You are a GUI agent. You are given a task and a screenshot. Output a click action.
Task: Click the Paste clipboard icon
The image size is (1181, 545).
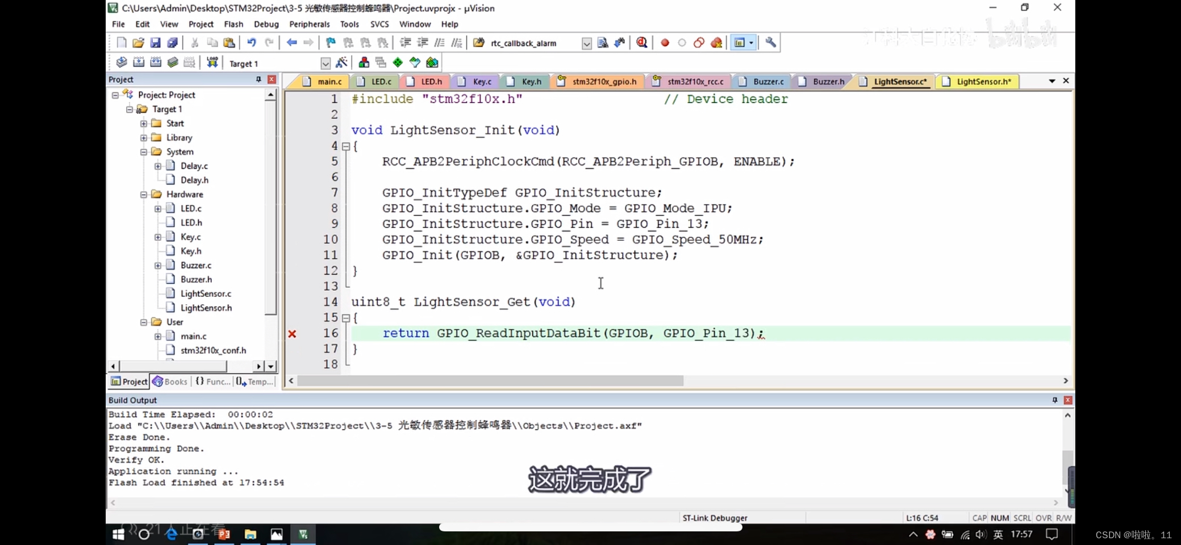(229, 43)
